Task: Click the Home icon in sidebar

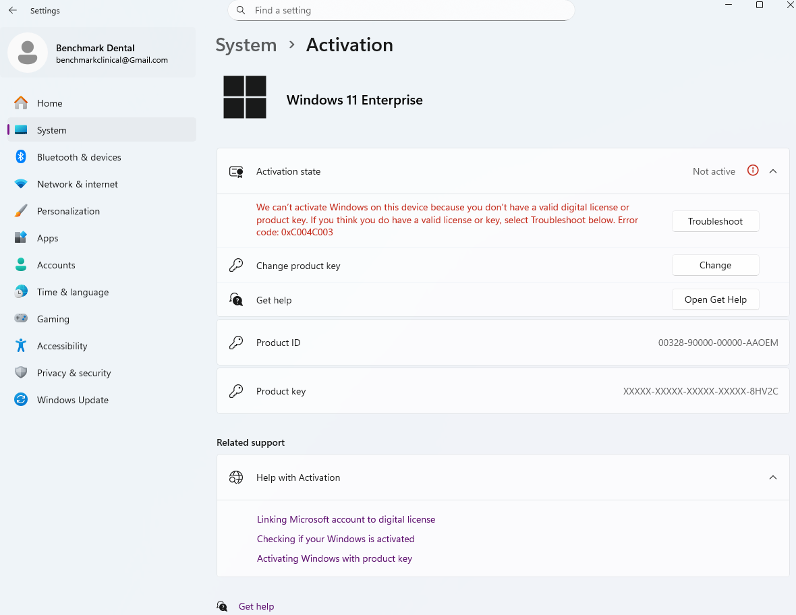Action: point(21,103)
